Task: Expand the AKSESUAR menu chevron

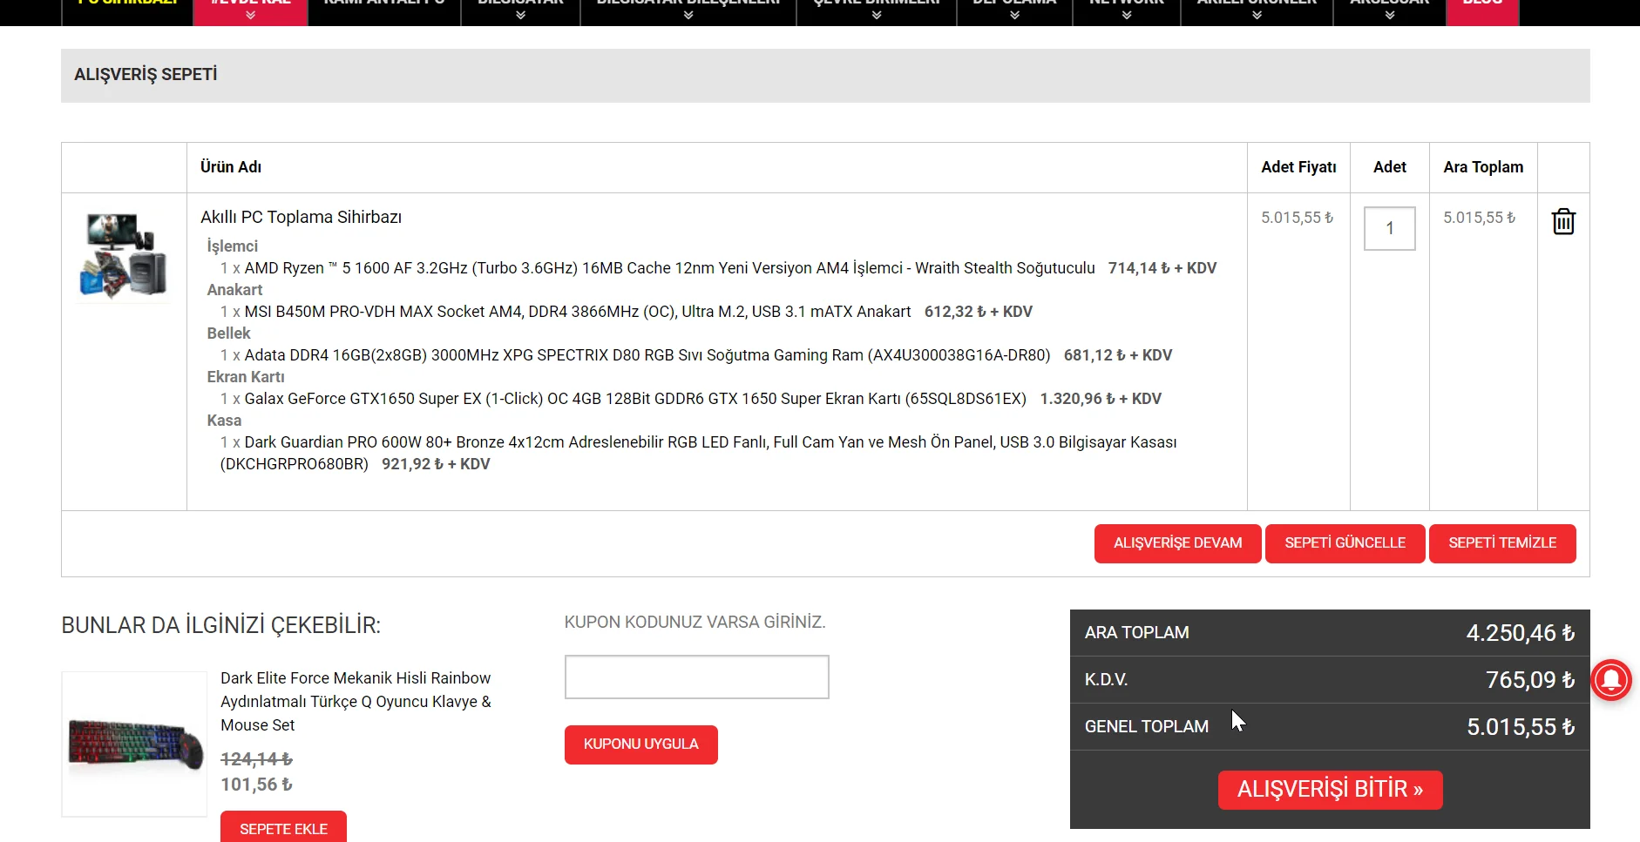Action: point(1390,15)
